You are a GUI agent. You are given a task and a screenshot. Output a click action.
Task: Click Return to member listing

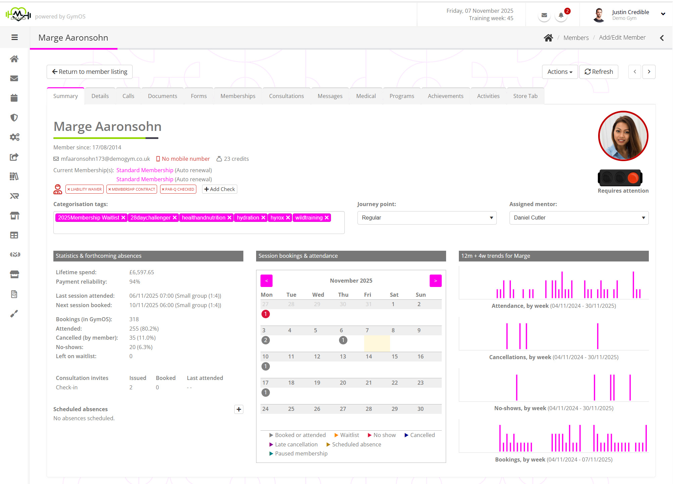point(90,72)
